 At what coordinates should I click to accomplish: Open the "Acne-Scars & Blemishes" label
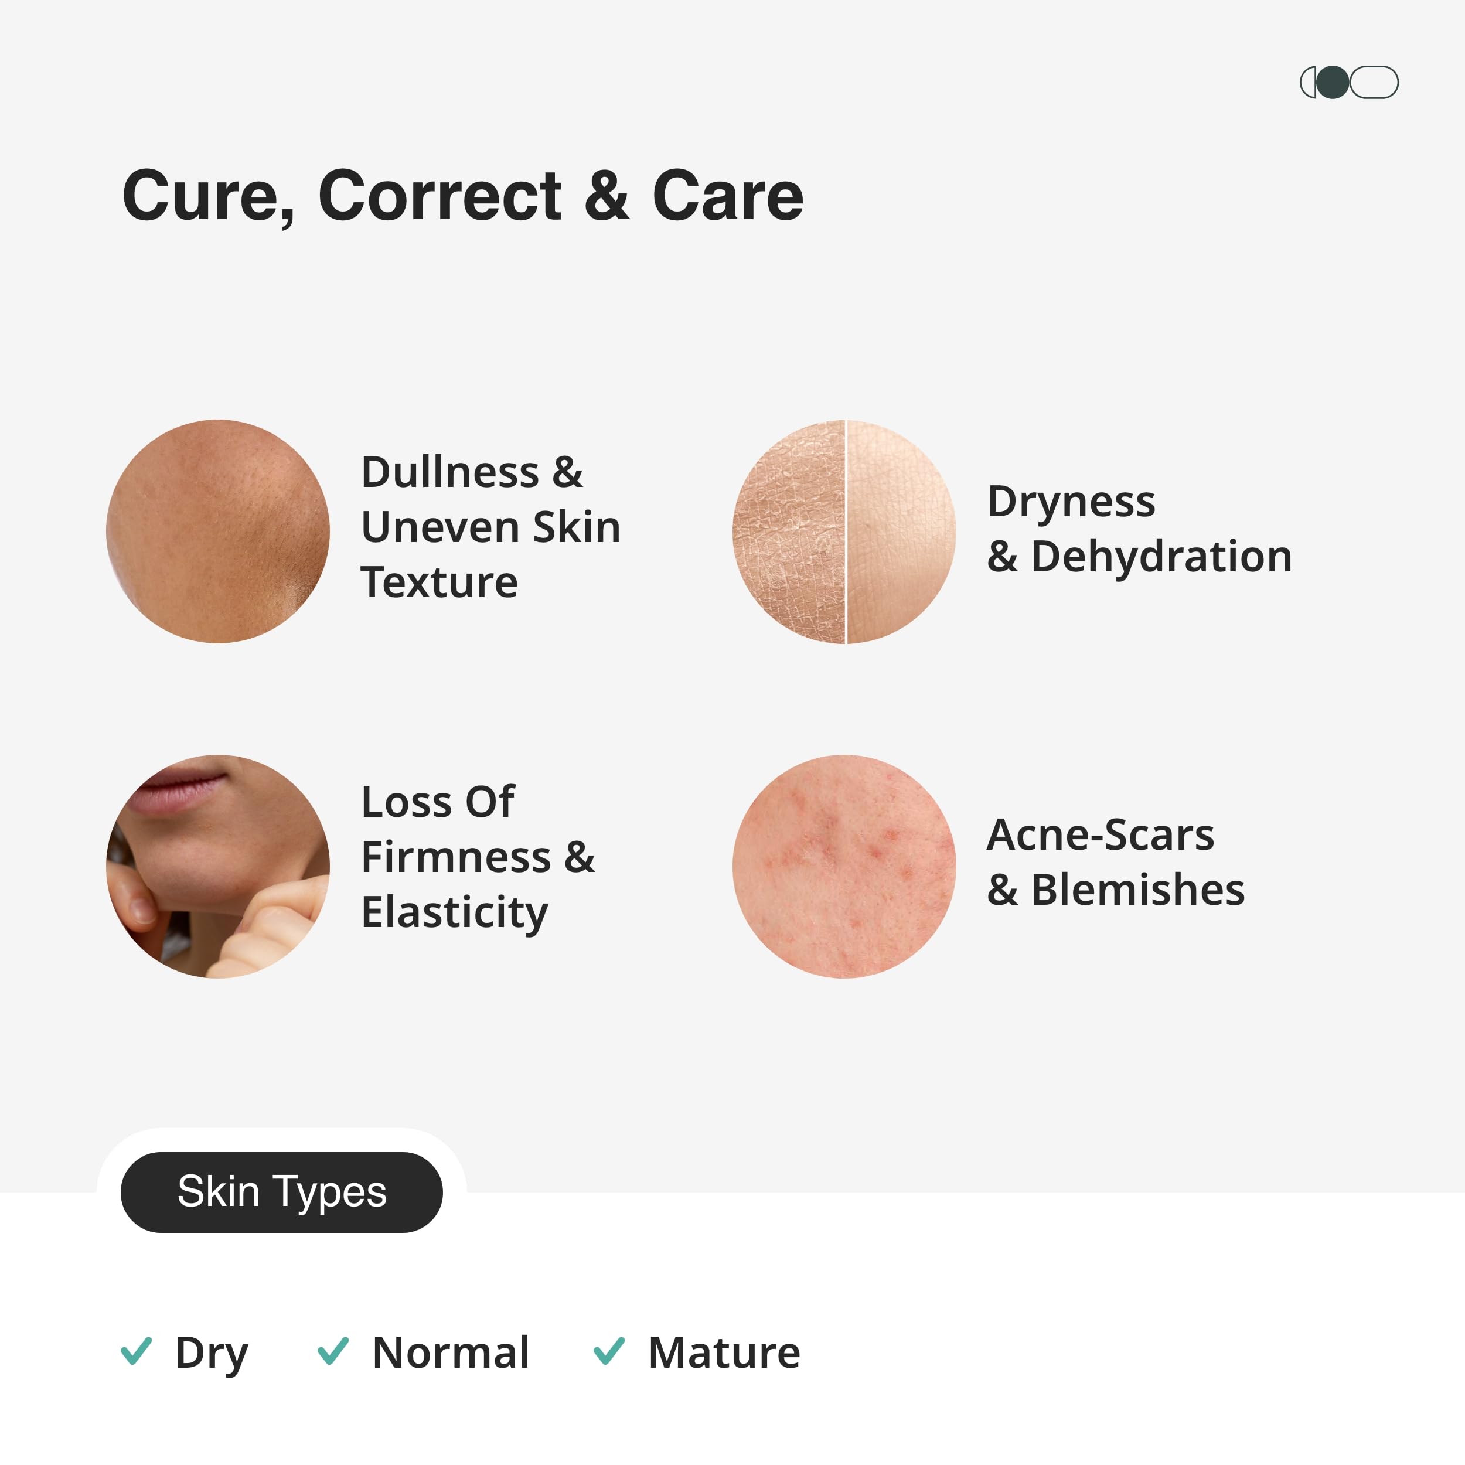tap(1115, 862)
